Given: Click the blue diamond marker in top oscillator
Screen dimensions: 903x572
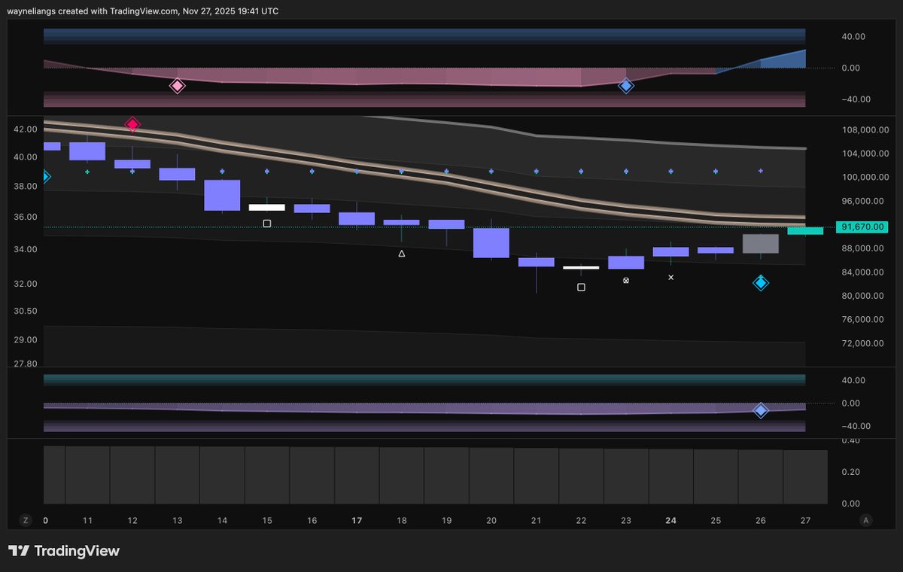Looking at the screenshot, I should click(x=626, y=86).
